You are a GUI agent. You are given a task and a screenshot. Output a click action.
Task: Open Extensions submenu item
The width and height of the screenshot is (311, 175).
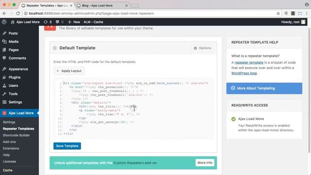(x=11, y=148)
